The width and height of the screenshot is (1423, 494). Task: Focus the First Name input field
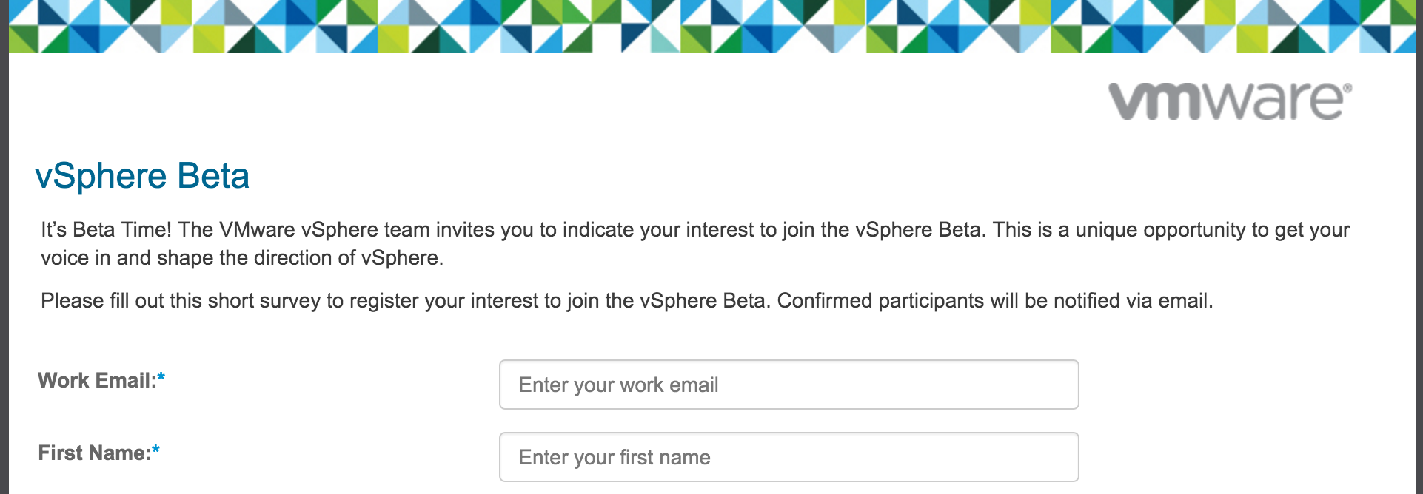coord(789,457)
